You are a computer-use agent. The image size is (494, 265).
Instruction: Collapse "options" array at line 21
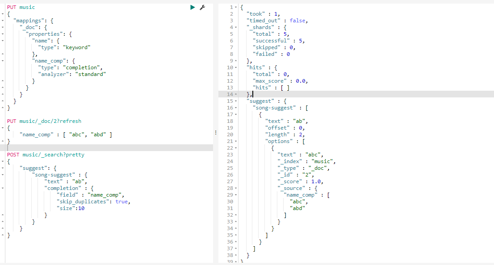click(236, 141)
